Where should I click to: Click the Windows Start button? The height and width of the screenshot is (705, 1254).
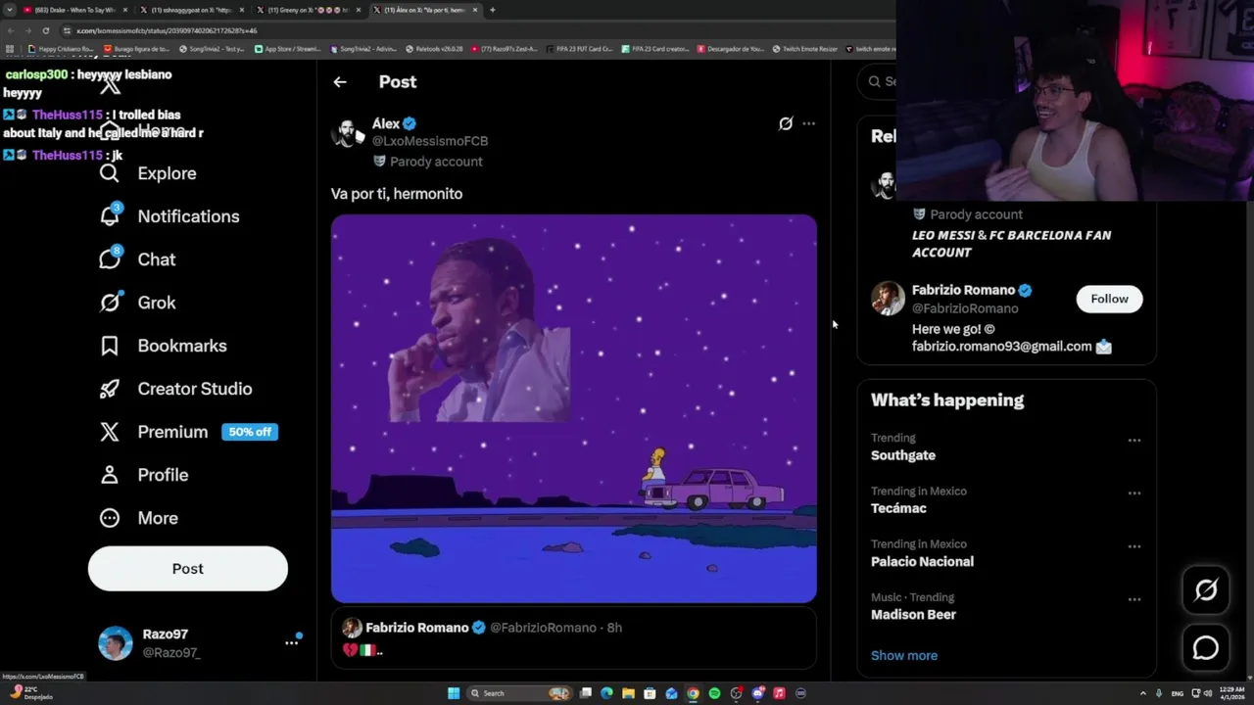tap(454, 693)
